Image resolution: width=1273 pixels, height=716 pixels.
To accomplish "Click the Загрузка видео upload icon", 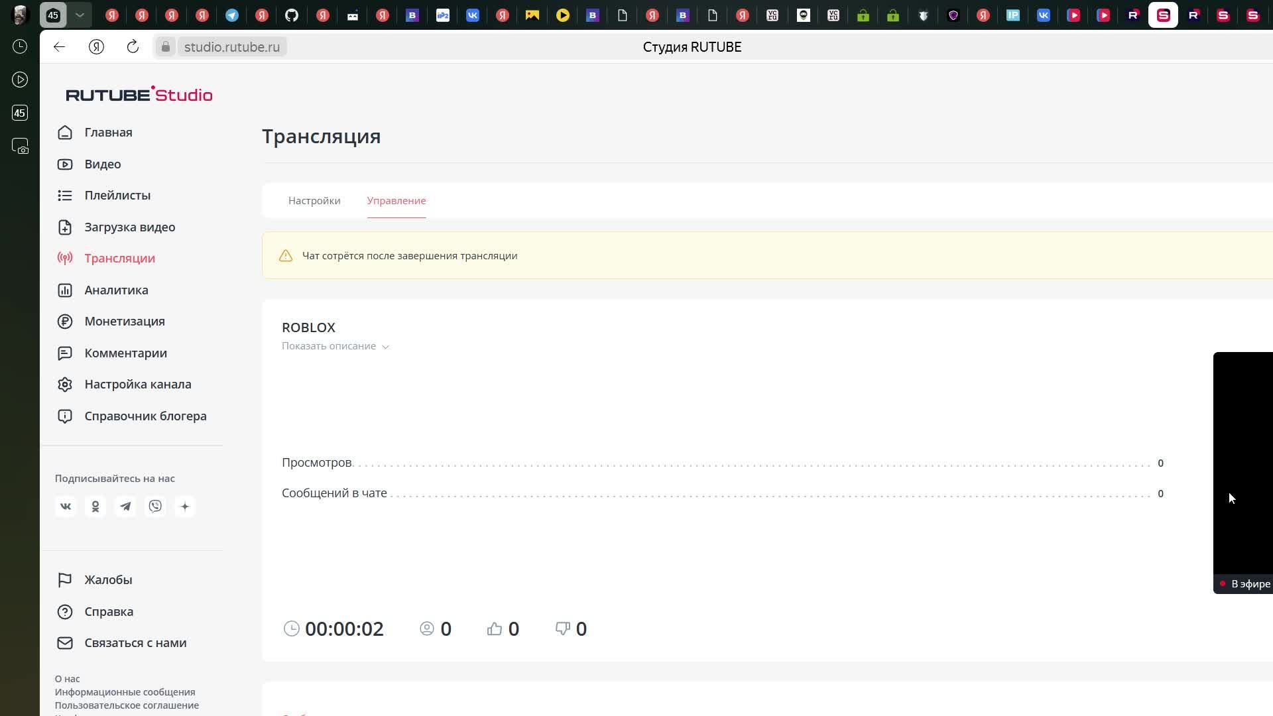I will (x=65, y=227).
